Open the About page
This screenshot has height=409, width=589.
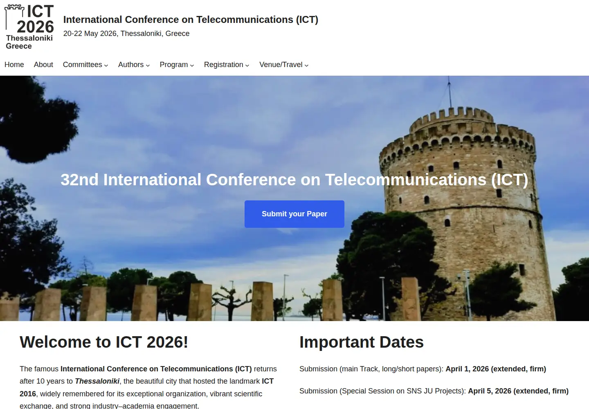pyautogui.click(x=43, y=65)
